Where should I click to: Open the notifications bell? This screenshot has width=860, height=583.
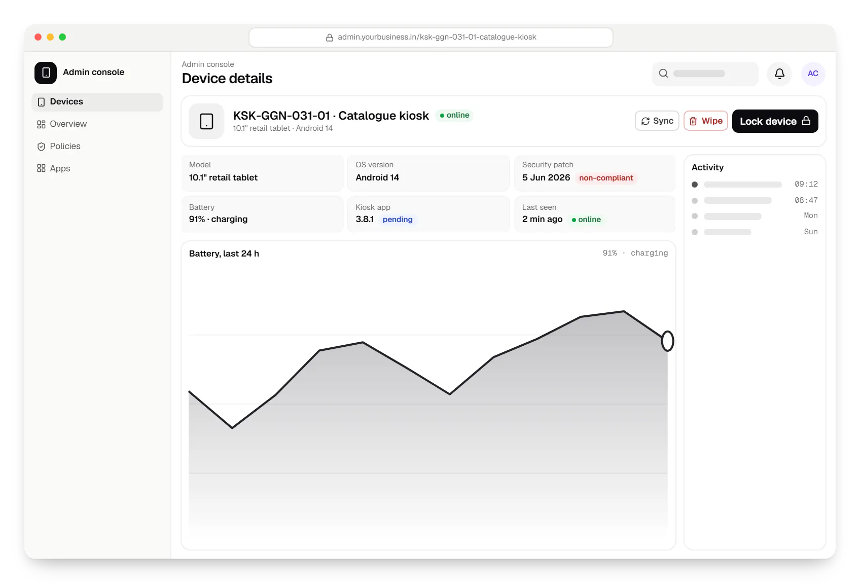coord(779,74)
